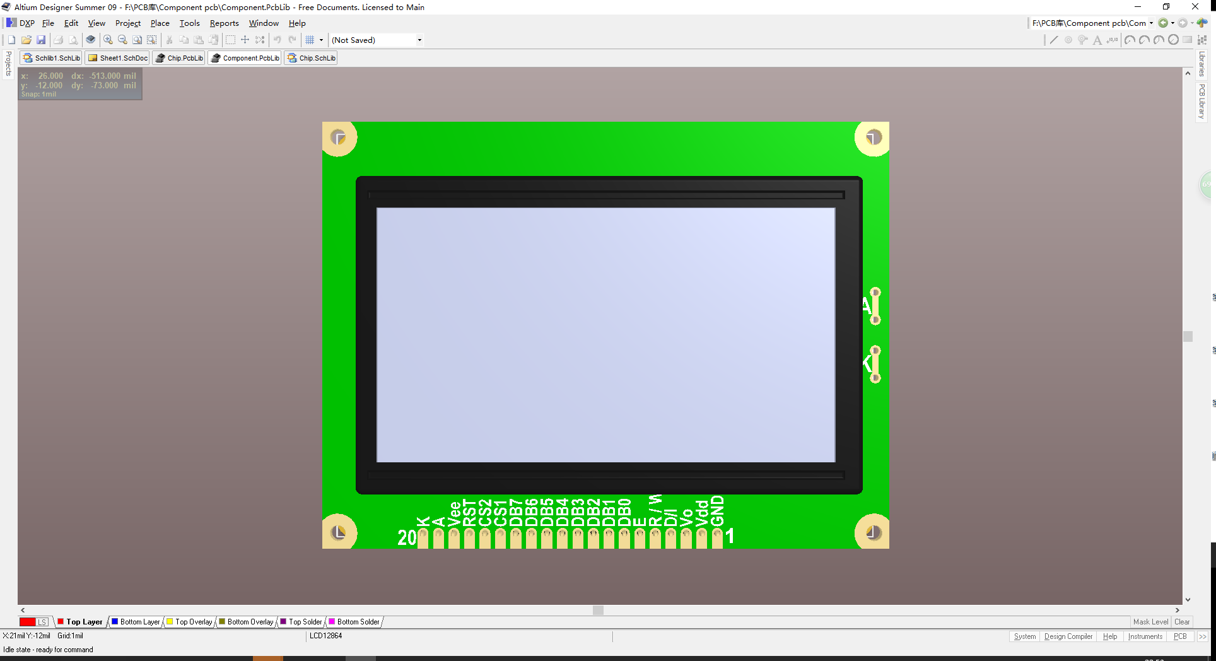Screen dimensions: 1216x661
Task: Switch to the Sheet1.SchDoc document tab
Action: pos(118,58)
